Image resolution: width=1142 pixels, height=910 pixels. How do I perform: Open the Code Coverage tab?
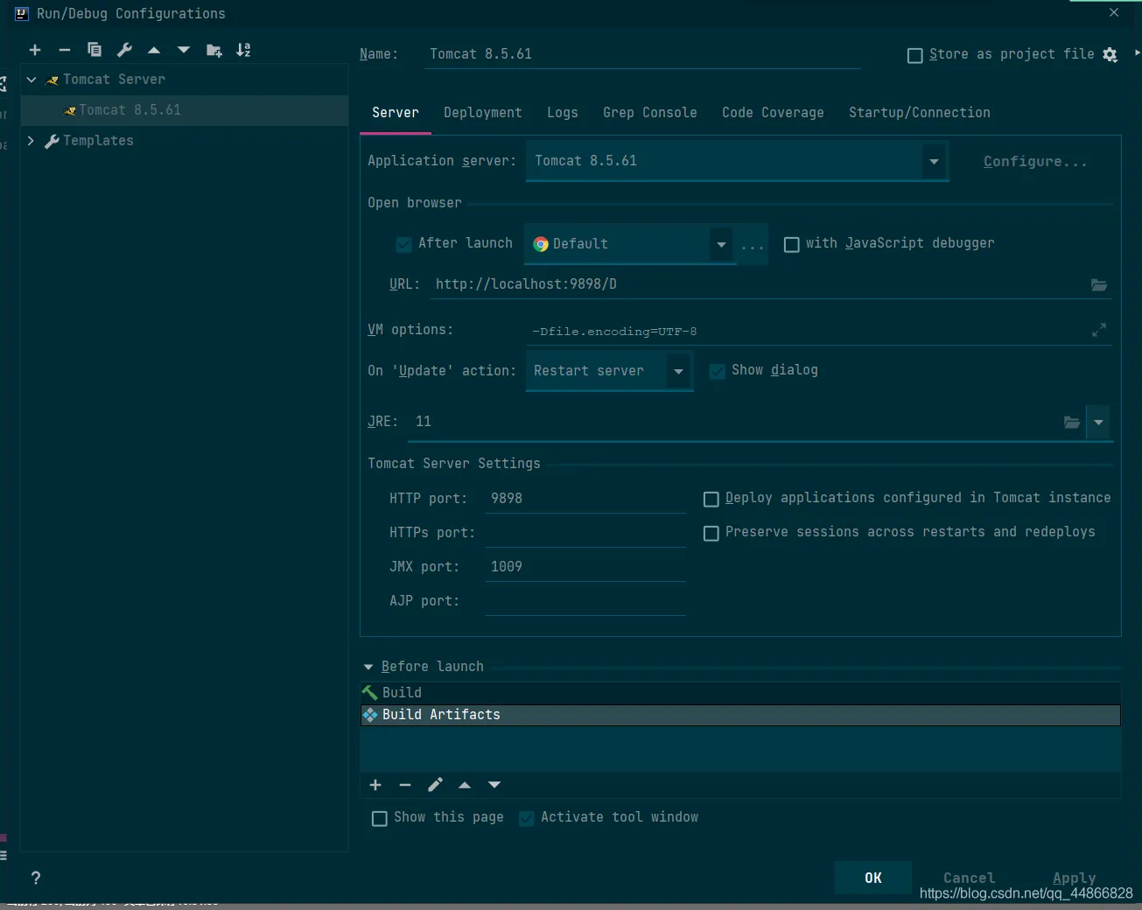point(773,113)
